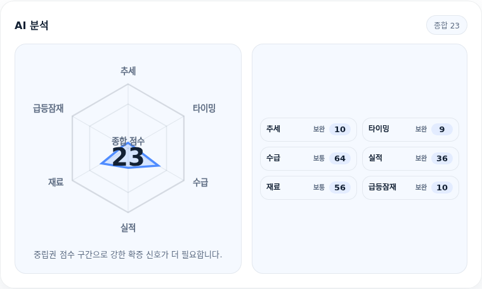Select the 급등잠재 score card

tap(410, 188)
